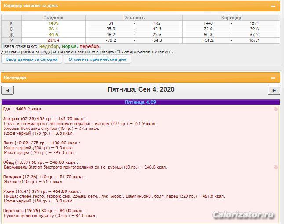Open the Пятница 4.09 day header

(x=140, y=102)
